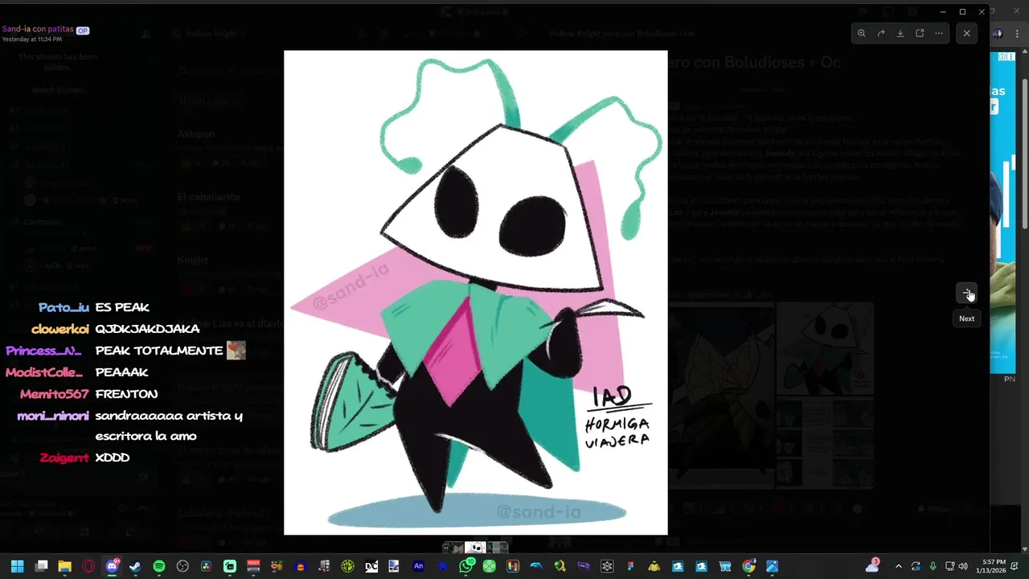The height and width of the screenshot is (579, 1029).
Task: Click the OP badge next to author
Action: pos(82,30)
